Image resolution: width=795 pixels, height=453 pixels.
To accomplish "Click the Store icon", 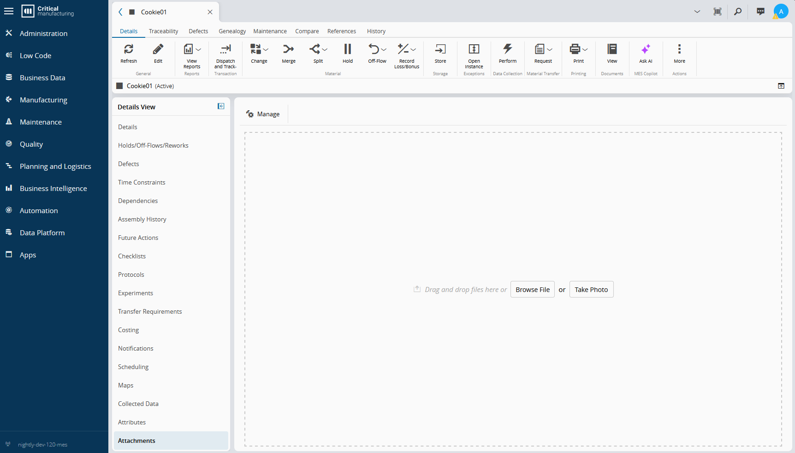I will (440, 49).
